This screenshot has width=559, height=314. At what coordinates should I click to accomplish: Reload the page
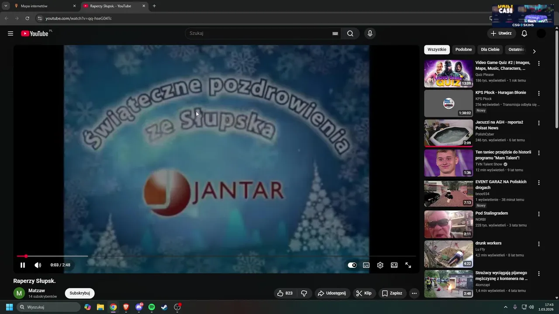click(27, 18)
